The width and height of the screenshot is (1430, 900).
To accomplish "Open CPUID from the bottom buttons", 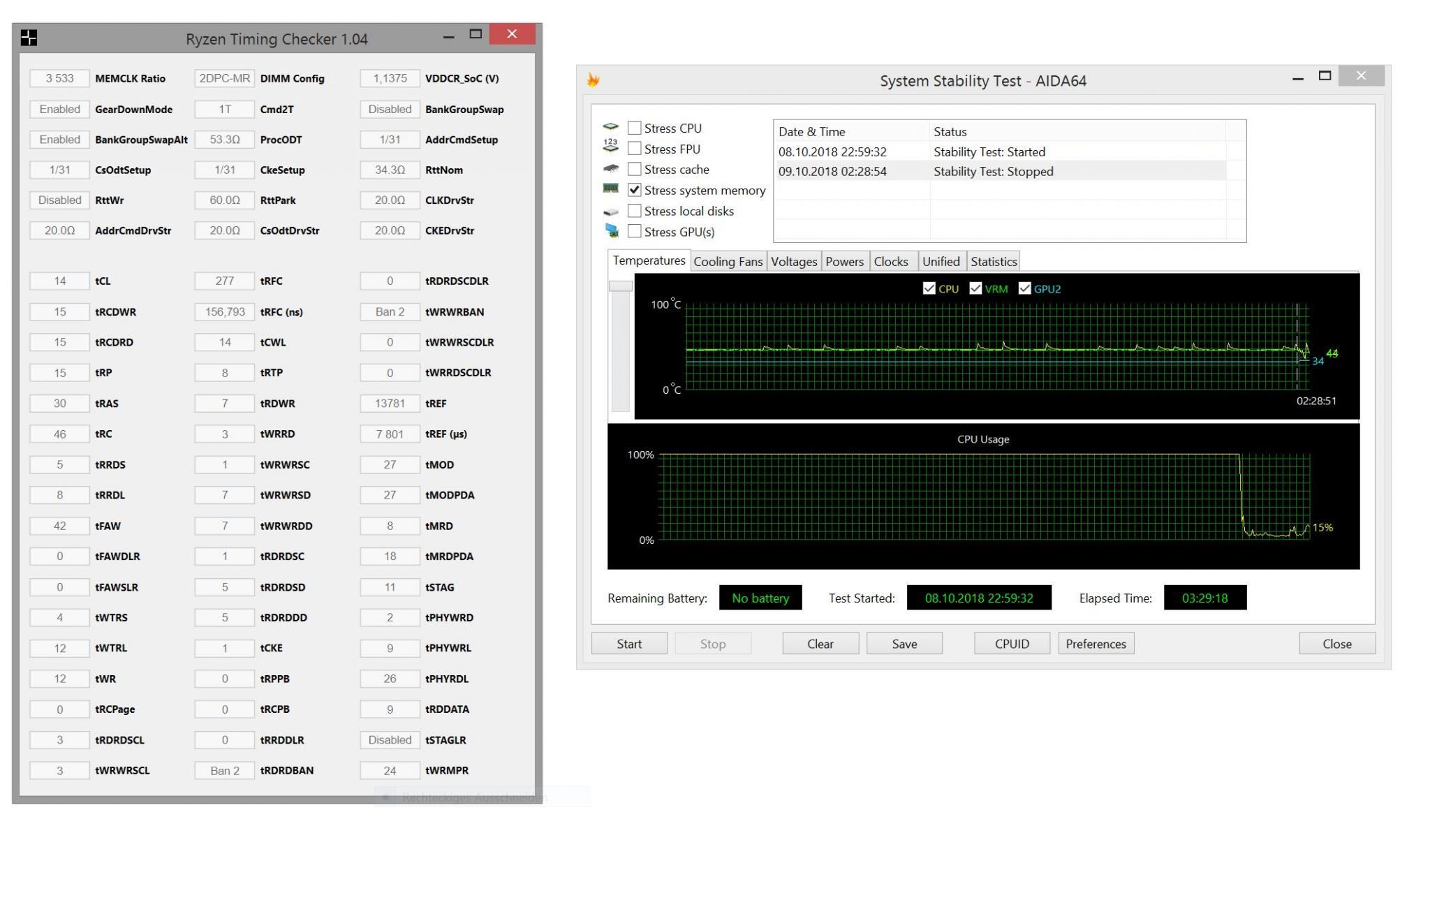I will coord(1012,644).
